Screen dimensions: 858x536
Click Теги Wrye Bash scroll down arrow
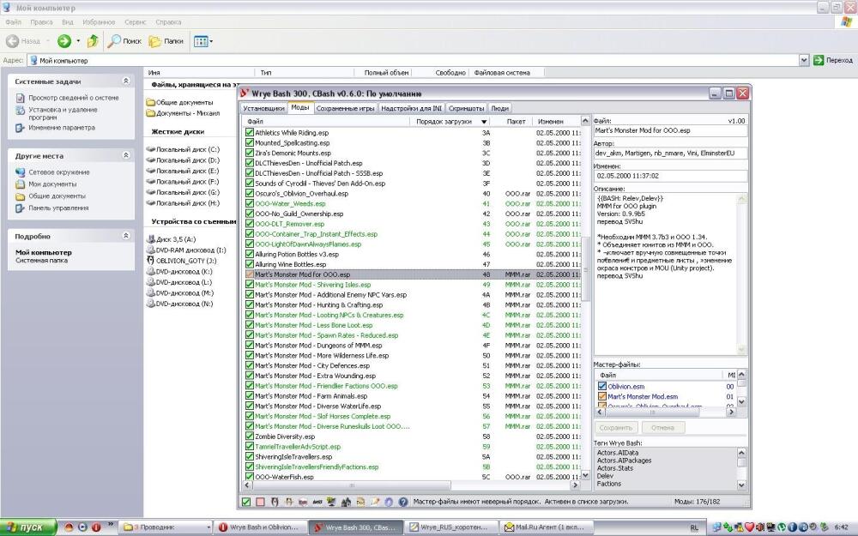click(x=741, y=485)
